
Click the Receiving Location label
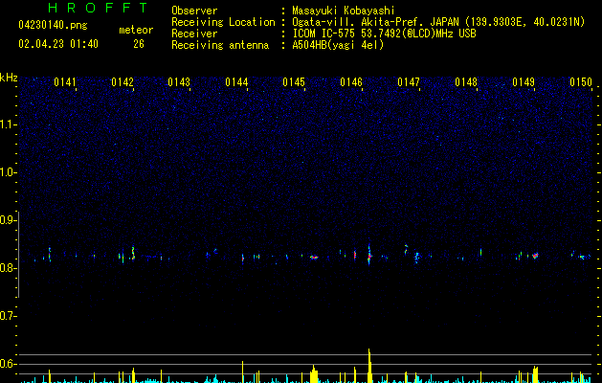coord(223,22)
